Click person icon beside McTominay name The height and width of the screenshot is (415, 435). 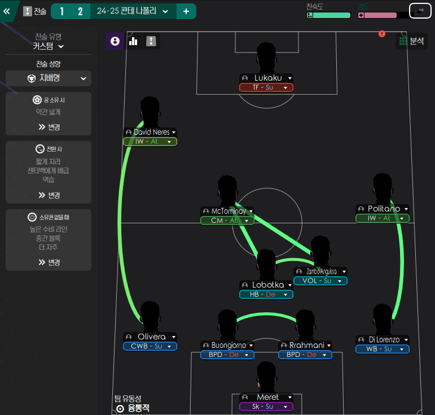[206, 211]
